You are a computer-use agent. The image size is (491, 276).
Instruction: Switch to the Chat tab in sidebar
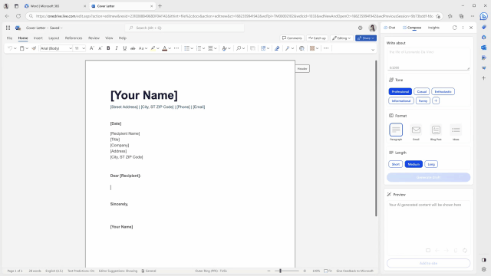click(x=390, y=28)
